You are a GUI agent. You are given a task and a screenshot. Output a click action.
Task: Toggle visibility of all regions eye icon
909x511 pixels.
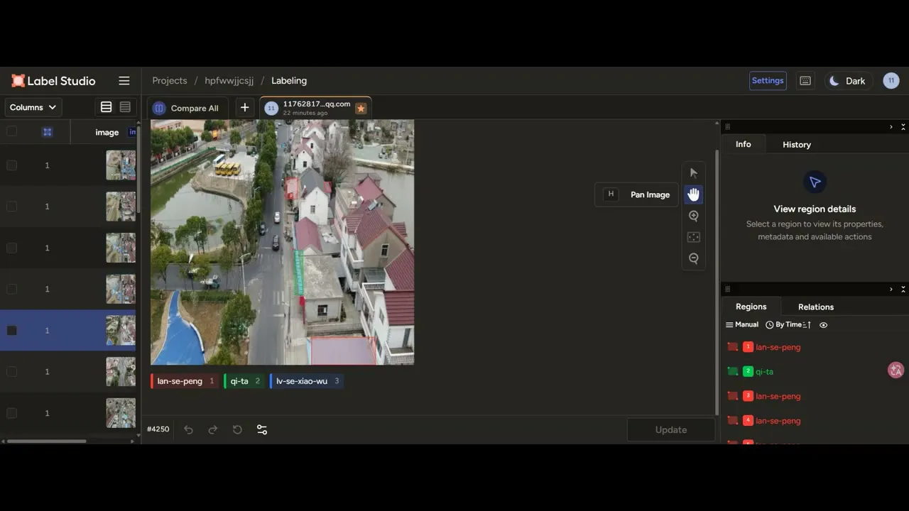pyautogui.click(x=824, y=325)
